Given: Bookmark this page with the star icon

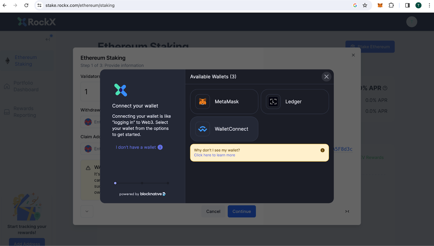Looking at the screenshot, I should pos(365,5).
